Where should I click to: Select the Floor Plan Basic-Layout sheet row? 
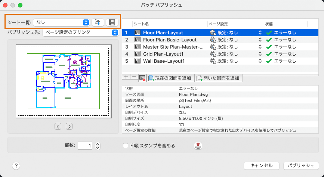(x=220, y=40)
